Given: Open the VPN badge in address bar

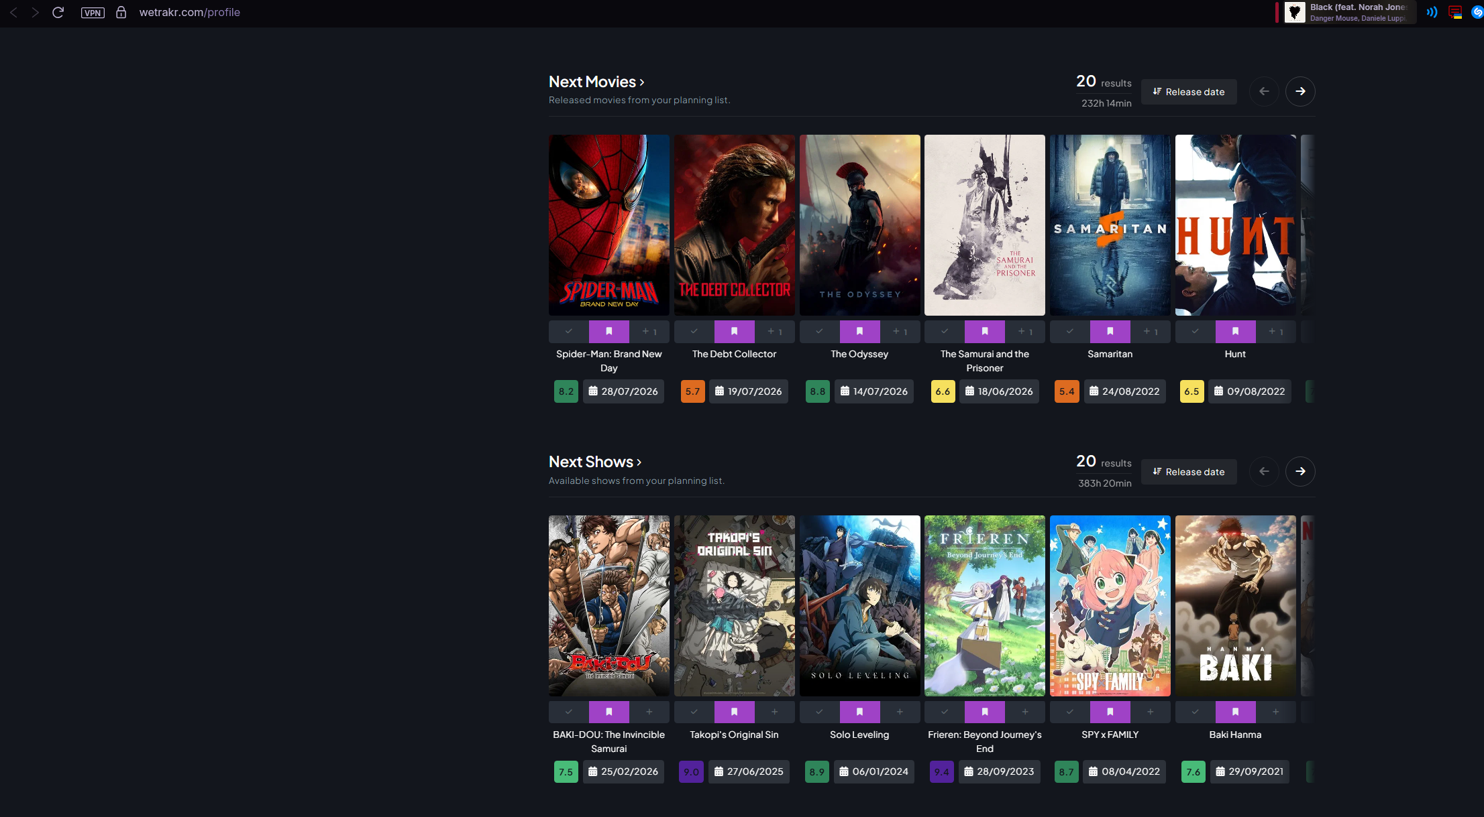Looking at the screenshot, I should click(93, 13).
